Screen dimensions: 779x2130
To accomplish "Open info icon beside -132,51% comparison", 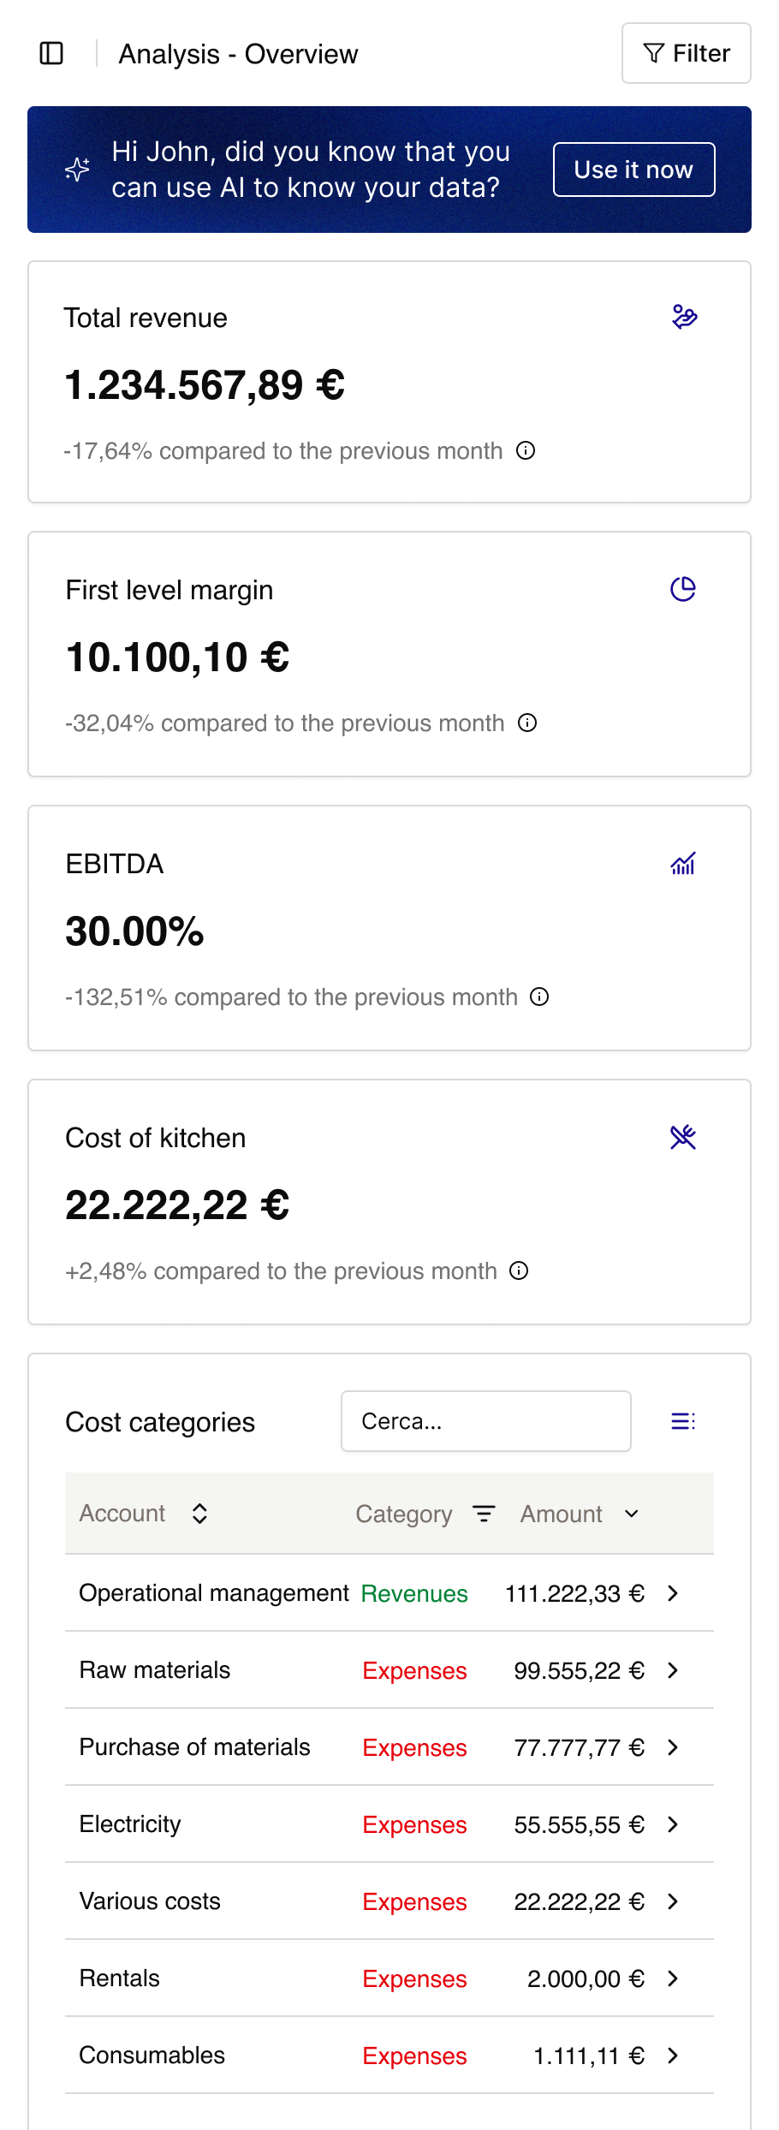I will tap(539, 997).
